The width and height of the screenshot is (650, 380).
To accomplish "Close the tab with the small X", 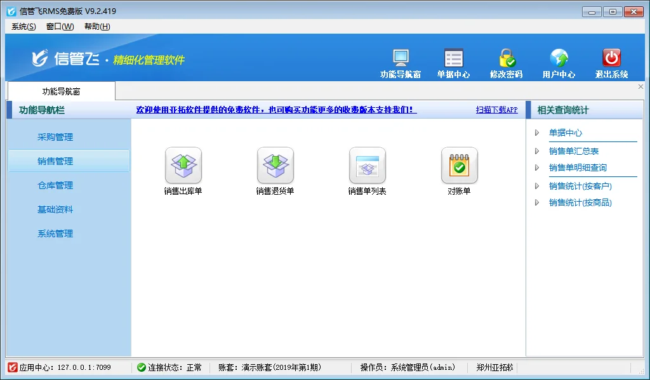I will pyautogui.click(x=640, y=87).
